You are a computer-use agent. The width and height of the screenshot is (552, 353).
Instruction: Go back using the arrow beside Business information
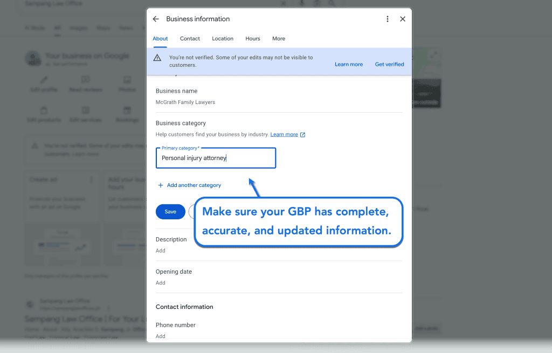(156, 19)
